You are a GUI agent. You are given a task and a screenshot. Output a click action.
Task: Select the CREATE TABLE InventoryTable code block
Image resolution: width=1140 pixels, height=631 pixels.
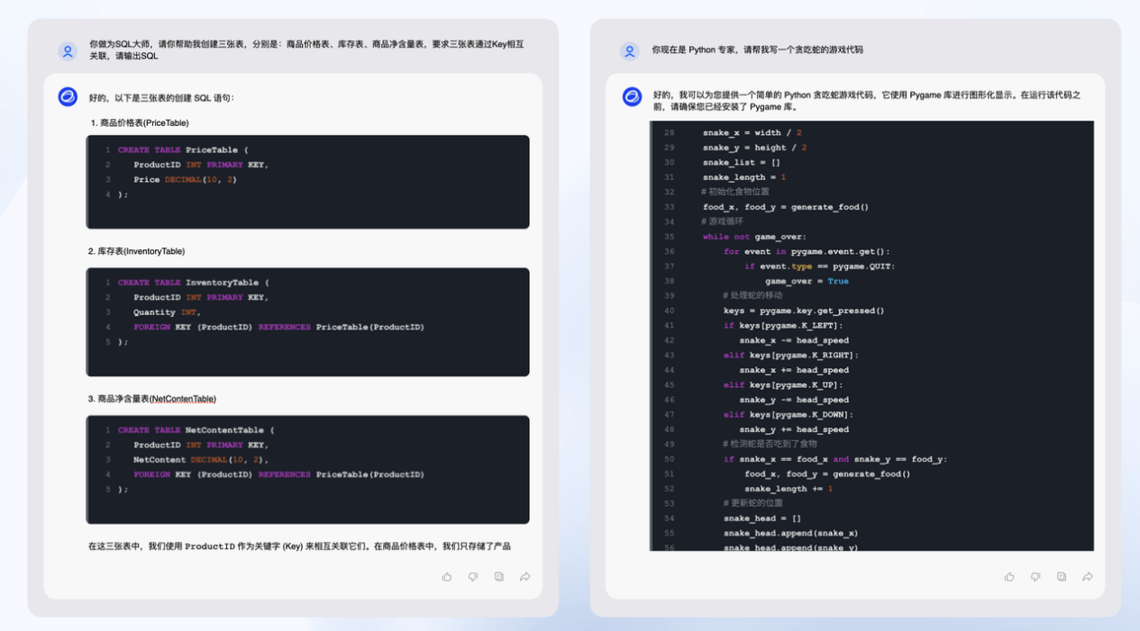click(307, 321)
